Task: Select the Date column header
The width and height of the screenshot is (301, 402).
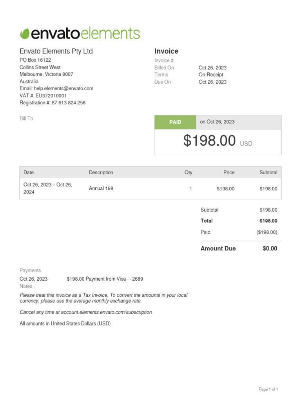Action: (x=29, y=172)
